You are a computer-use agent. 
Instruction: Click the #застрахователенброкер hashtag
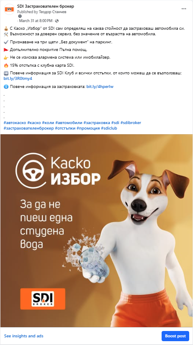[28, 128]
